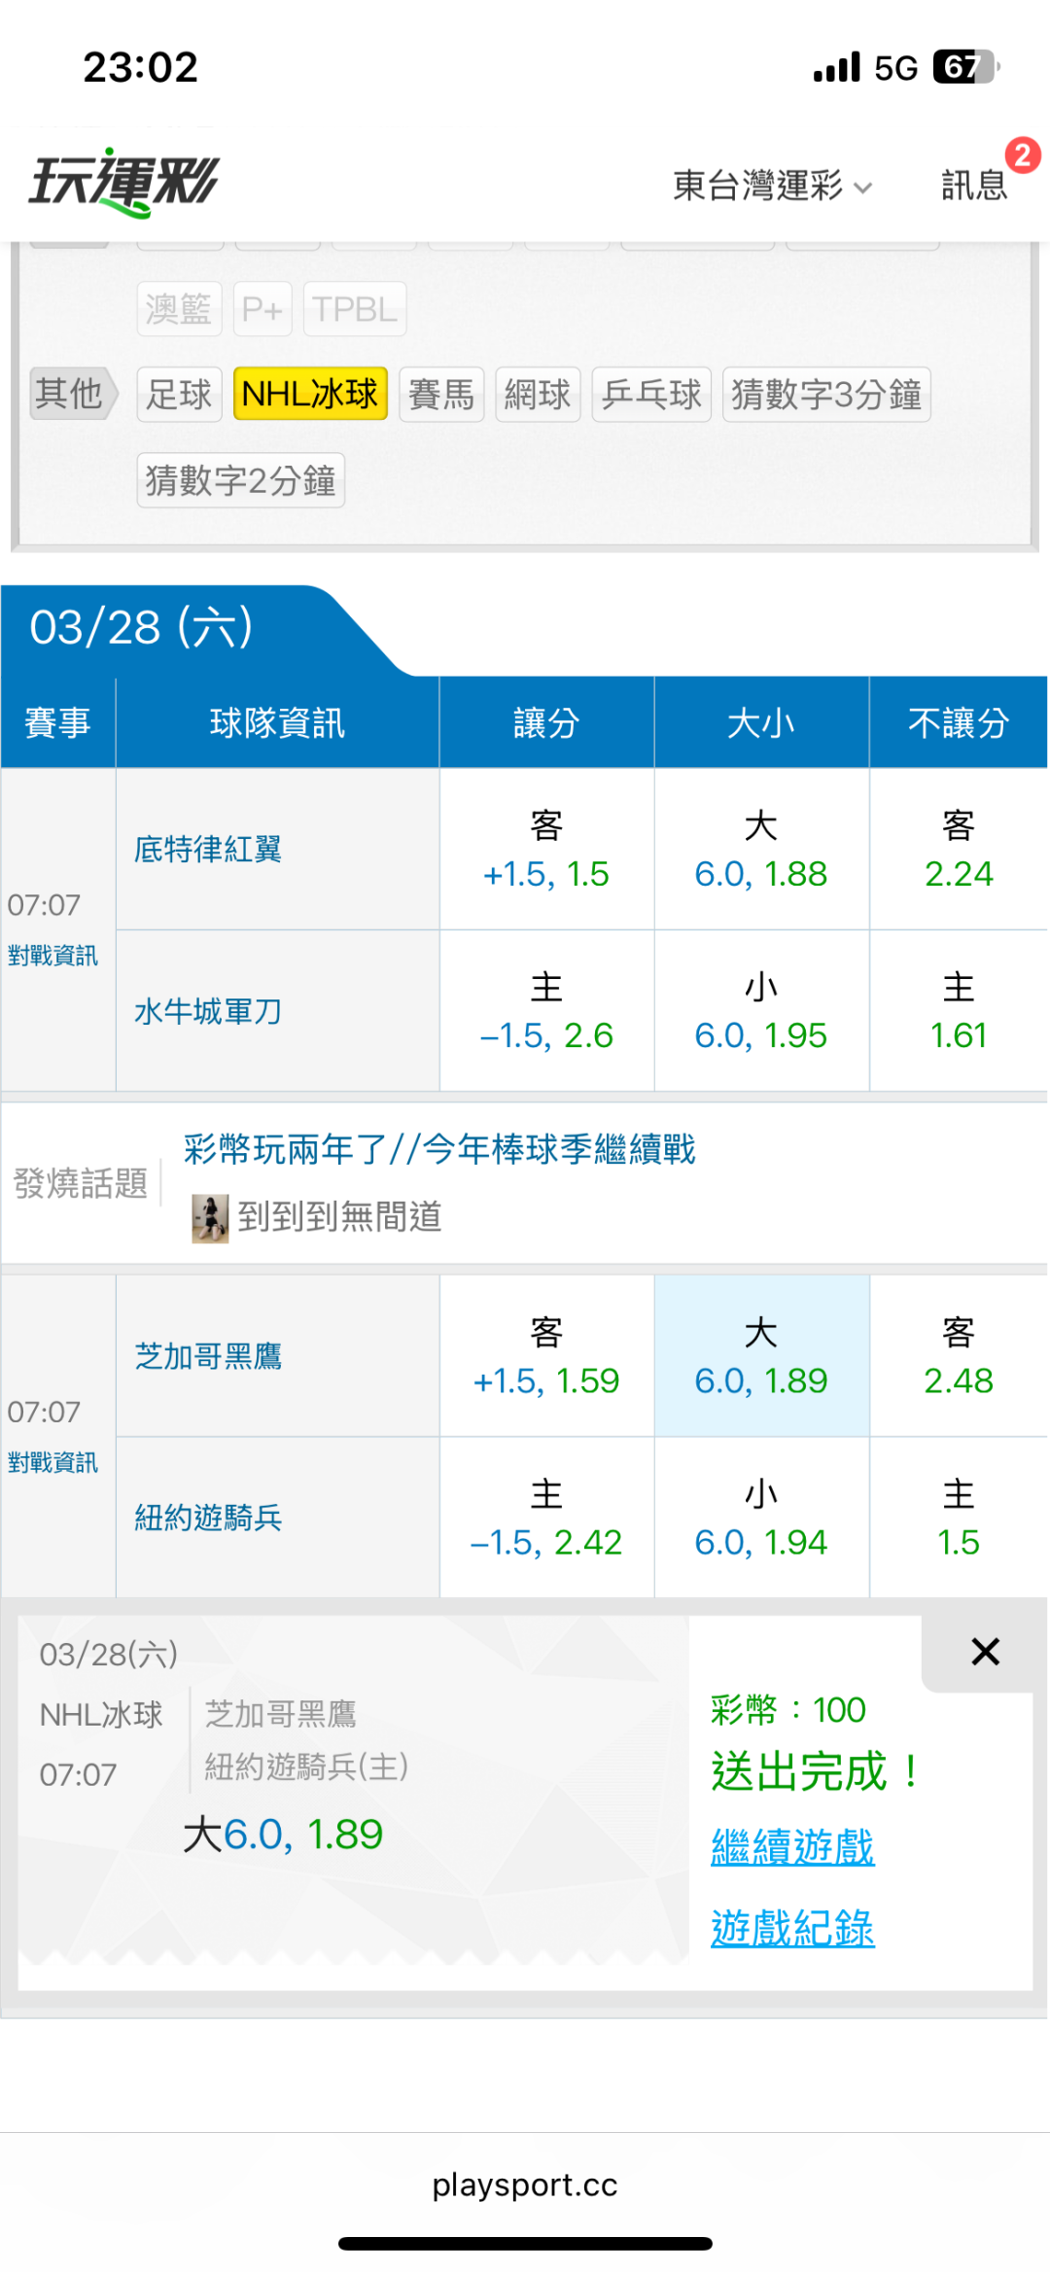The width and height of the screenshot is (1050, 2272).
Task: Toggle 主 1.61 moneyline for 水牛城軍刀
Action: tap(958, 1011)
